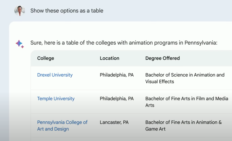
Task: Open the Temple University link
Action: pos(56,98)
